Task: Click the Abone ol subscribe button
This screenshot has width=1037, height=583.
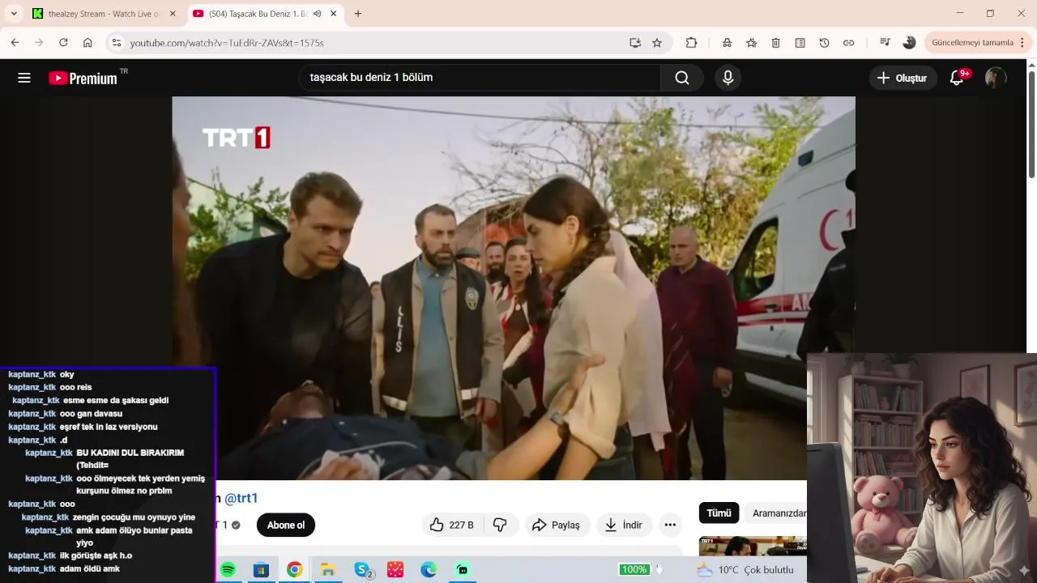Action: [x=286, y=525]
